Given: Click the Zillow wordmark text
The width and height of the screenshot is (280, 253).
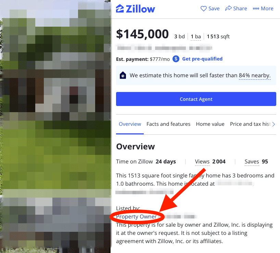Looking at the screenshot, I should (140, 9).
